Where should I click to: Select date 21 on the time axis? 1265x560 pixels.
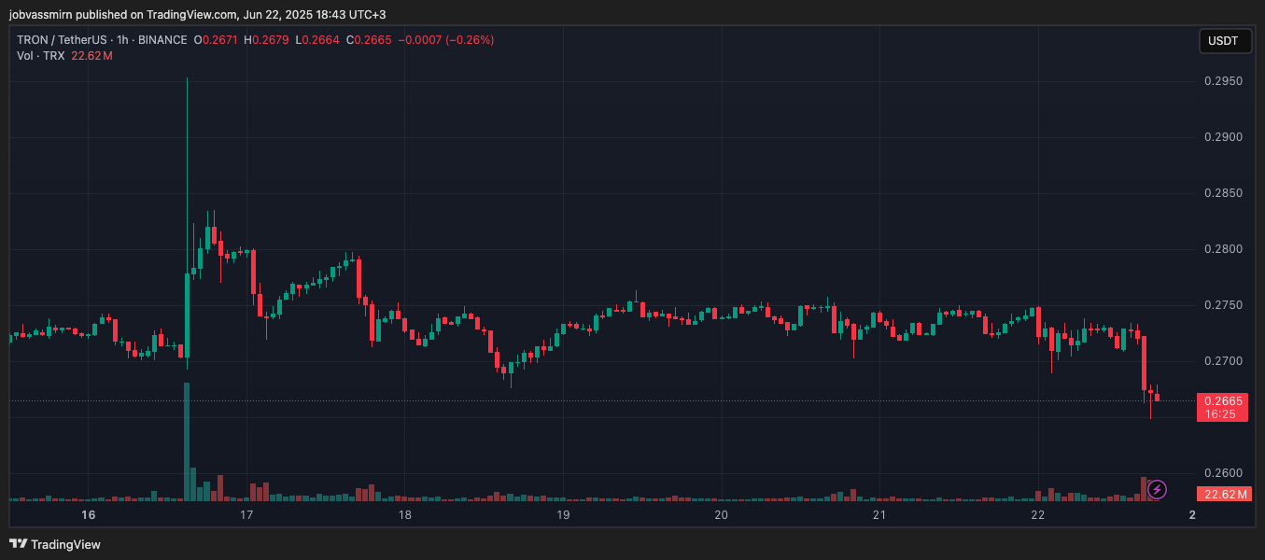pyautogui.click(x=878, y=515)
